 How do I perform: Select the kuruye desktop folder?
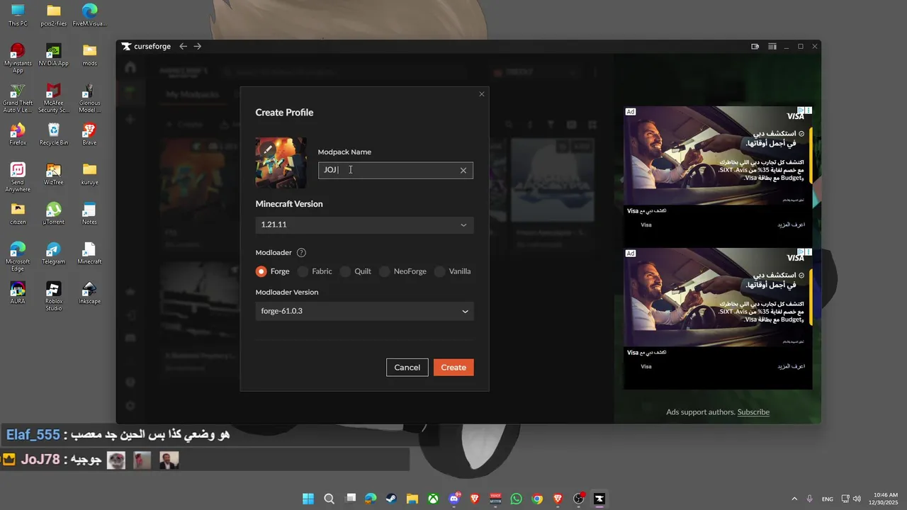click(x=89, y=174)
